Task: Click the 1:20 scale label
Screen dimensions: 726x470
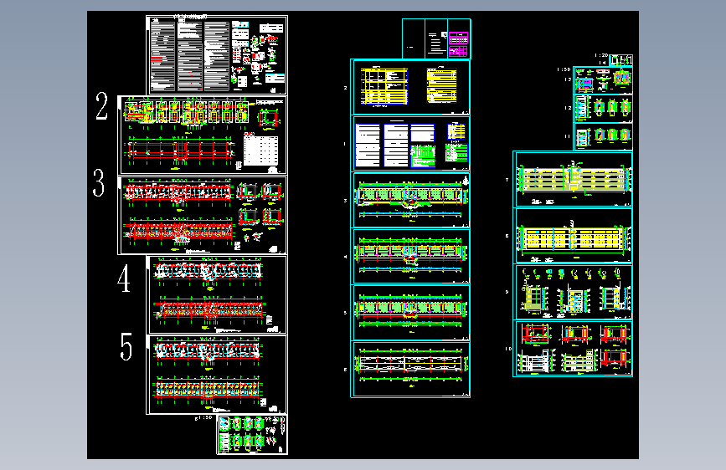Action: point(601,55)
